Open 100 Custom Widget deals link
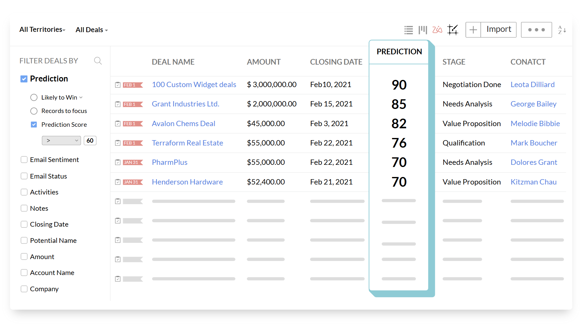This screenshot has height=334, width=586. coord(194,85)
